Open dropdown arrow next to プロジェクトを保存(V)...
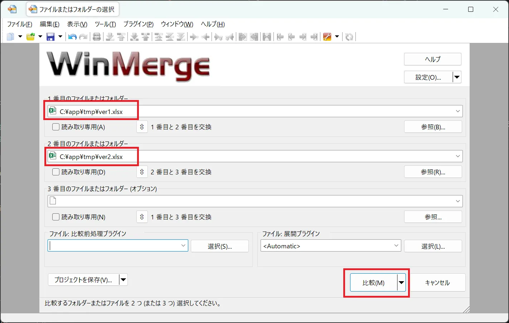The image size is (509, 323). point(123,280)
